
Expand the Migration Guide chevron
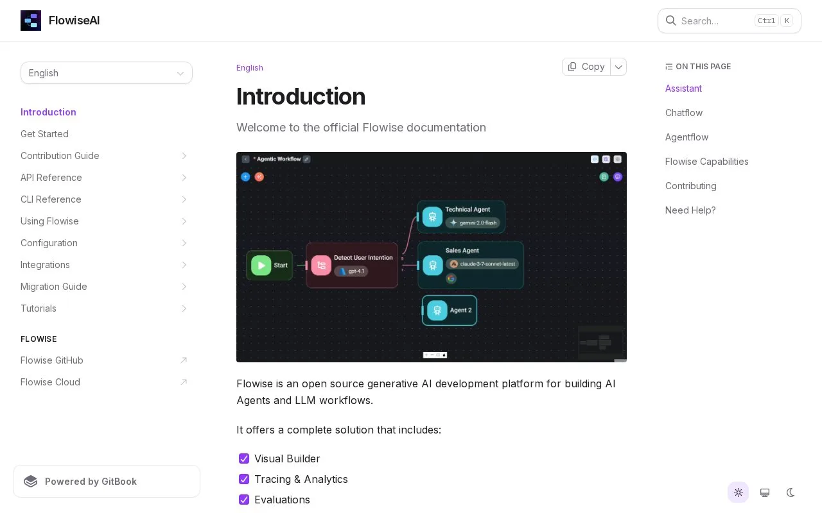tap(184, 287)
